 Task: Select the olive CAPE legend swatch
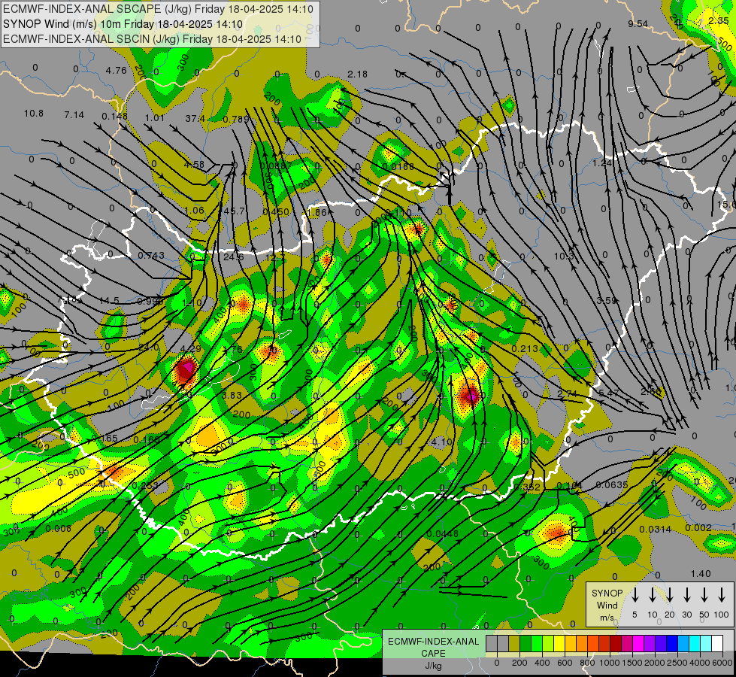pyautogui.click(x=514, y=644)
